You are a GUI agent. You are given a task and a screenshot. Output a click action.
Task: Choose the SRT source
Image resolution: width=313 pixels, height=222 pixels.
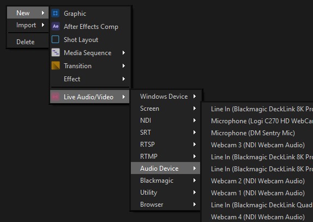click(165, 133)
